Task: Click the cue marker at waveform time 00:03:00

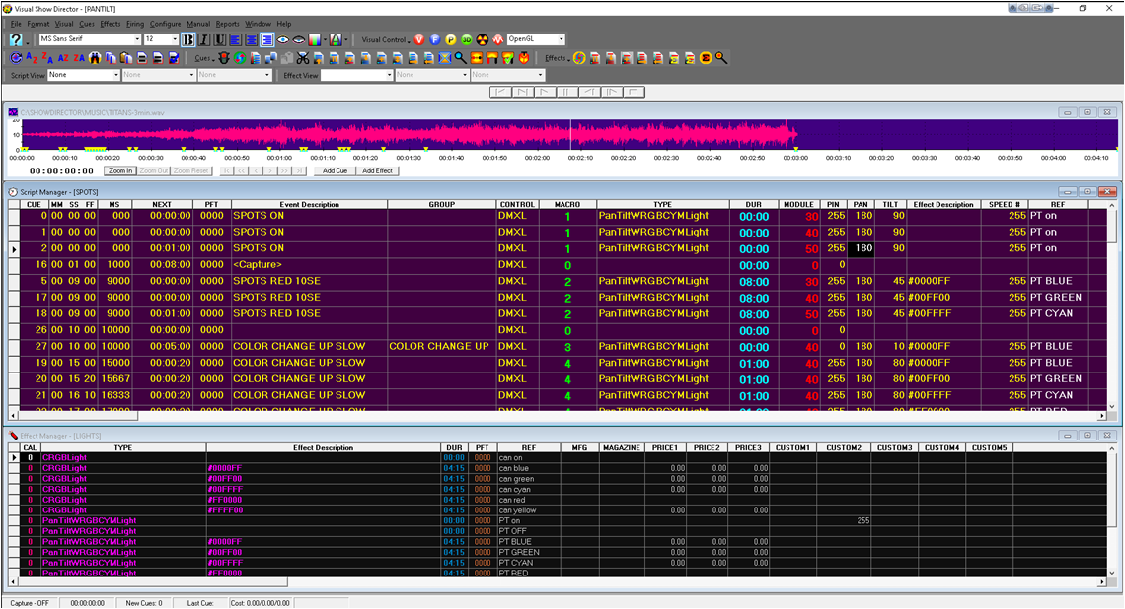Action: pyautogui.click(x=796, y=149)
